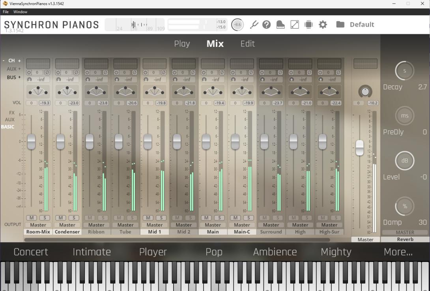The width and height of the screenshot is (430, 291).
Task: Click the help question mark icon
Action: point(267,25)
